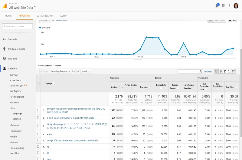The height and width of the screenshot is (160, 242).
Task: Open the notifications bell icon
Action: click(x=217, y=5)
